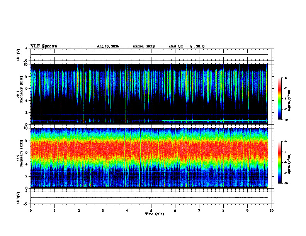Click the ch.2 spectrogram color scale bar
306x236 pixels.
tap(280, 162)
